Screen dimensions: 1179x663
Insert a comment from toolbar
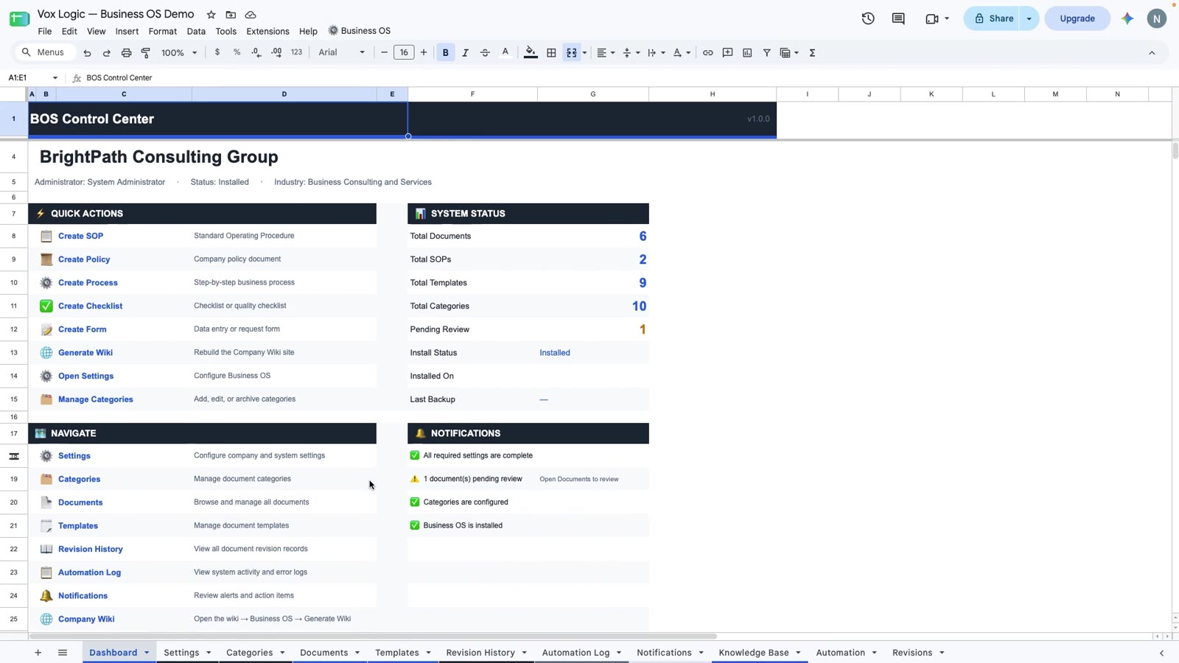coord(727,53)
